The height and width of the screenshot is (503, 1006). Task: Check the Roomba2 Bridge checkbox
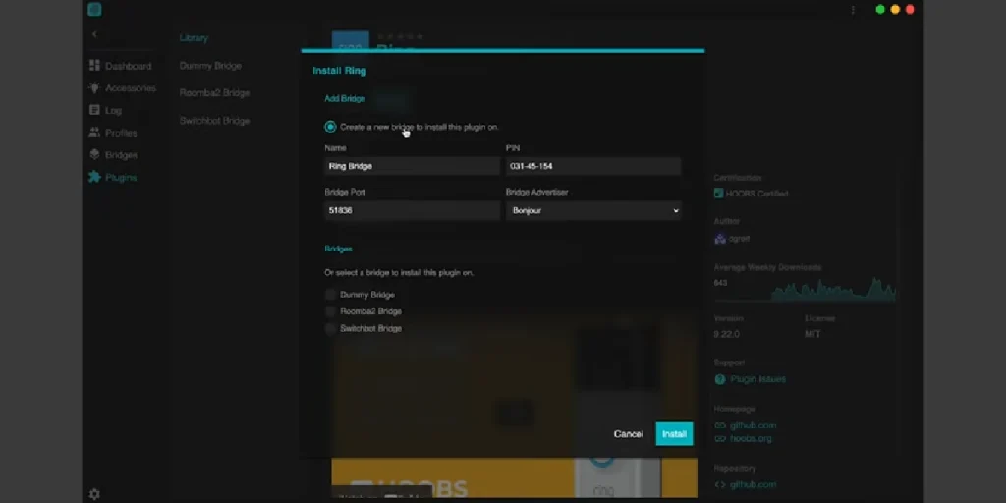(330, 311)
